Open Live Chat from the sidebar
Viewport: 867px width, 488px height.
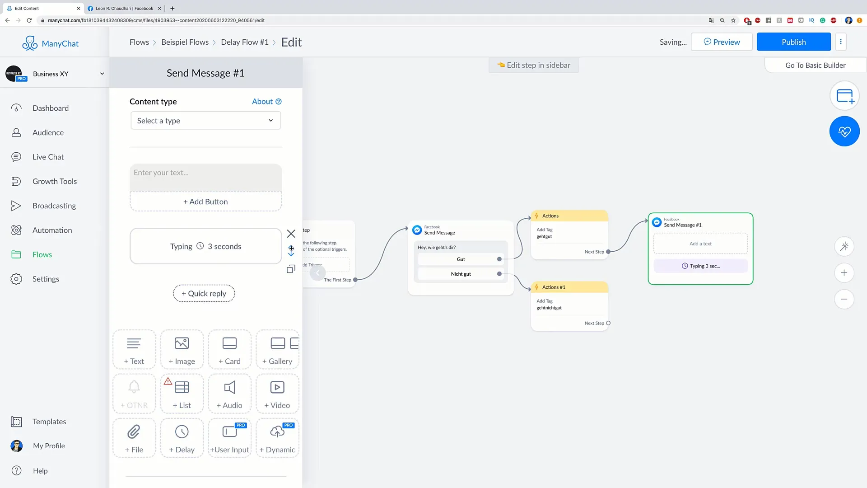tap(48, 157)
